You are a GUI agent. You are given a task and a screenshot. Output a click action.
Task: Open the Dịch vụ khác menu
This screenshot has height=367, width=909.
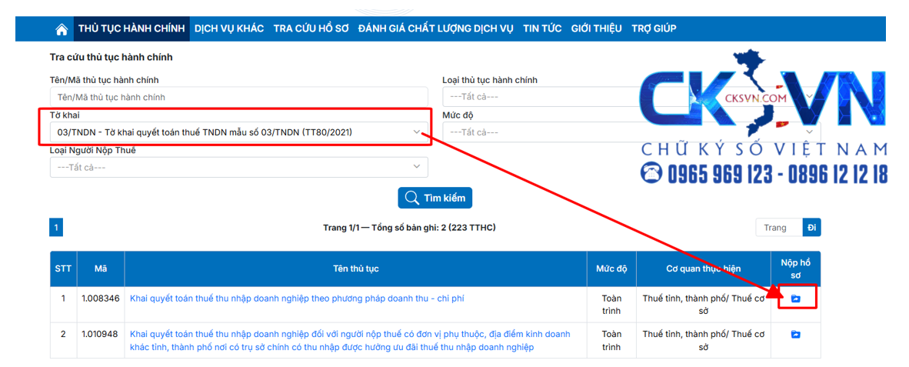tap(229, 28)
